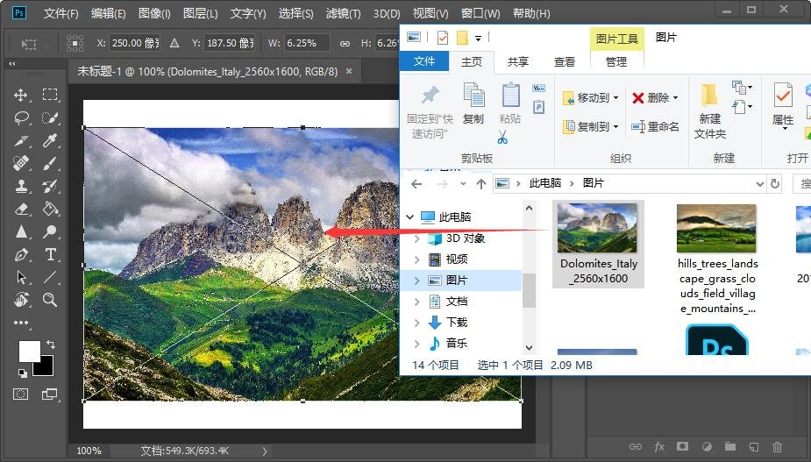Reset to default black and white colors
This screenshot has width=811, height=462.
pos(22,373)
